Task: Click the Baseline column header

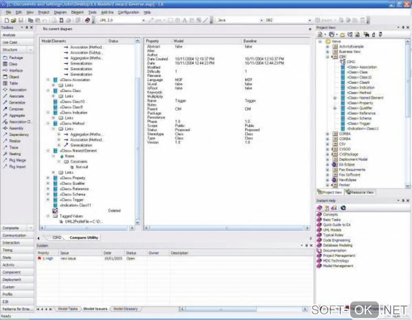Action: pos(275,41)
